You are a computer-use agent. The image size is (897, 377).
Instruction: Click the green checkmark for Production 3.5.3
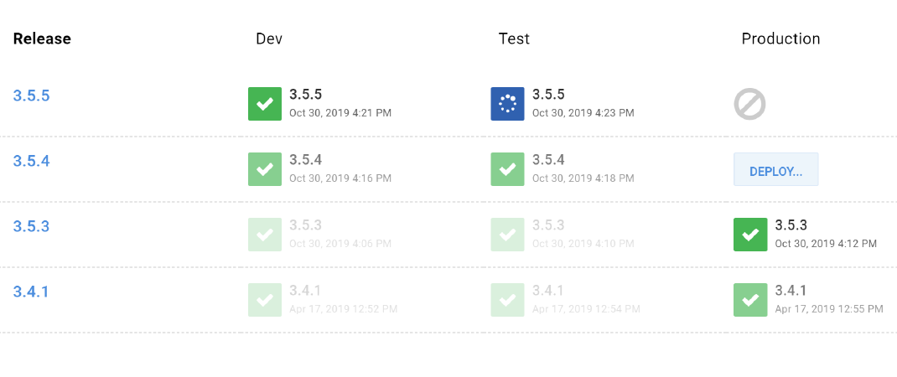[750, 234]
